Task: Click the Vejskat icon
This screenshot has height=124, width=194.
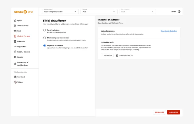Action: 15,82
